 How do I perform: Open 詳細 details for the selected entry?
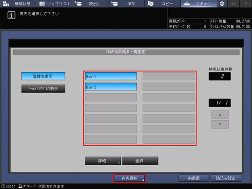[103, 161]
